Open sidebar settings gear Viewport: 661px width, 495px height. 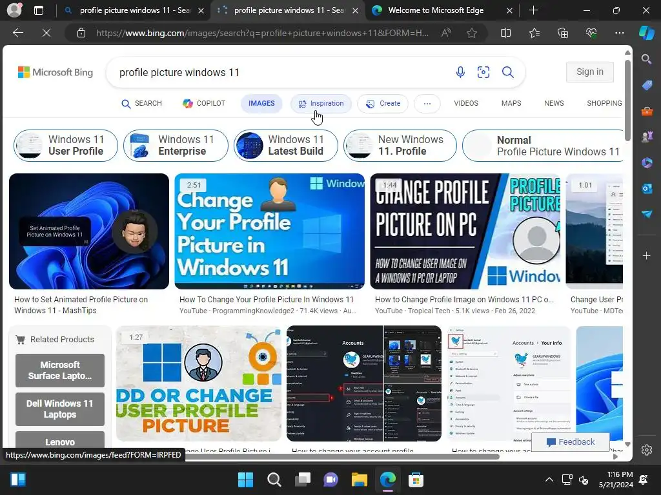tap(647, 449)
